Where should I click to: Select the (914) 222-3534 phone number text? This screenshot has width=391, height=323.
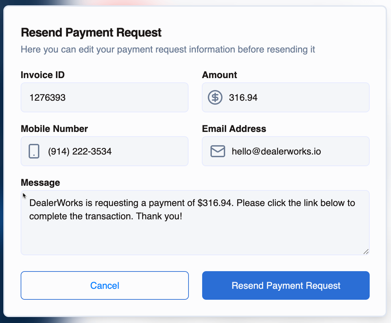tap(80, 152)
